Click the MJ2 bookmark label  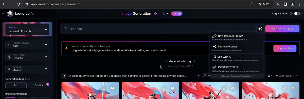coord(266,4)
